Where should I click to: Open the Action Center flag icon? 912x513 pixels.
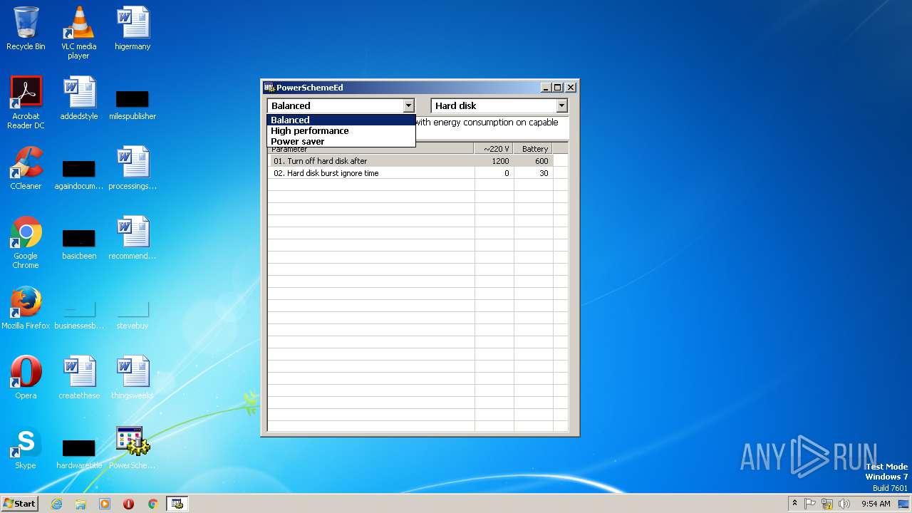click(810, 504)
